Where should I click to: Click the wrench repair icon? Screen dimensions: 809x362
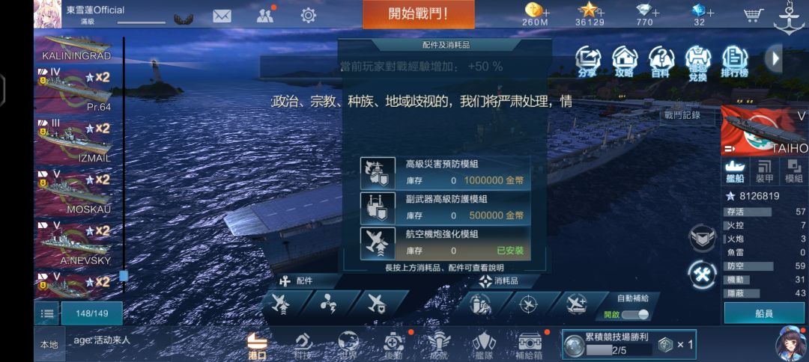pos(703,274)
